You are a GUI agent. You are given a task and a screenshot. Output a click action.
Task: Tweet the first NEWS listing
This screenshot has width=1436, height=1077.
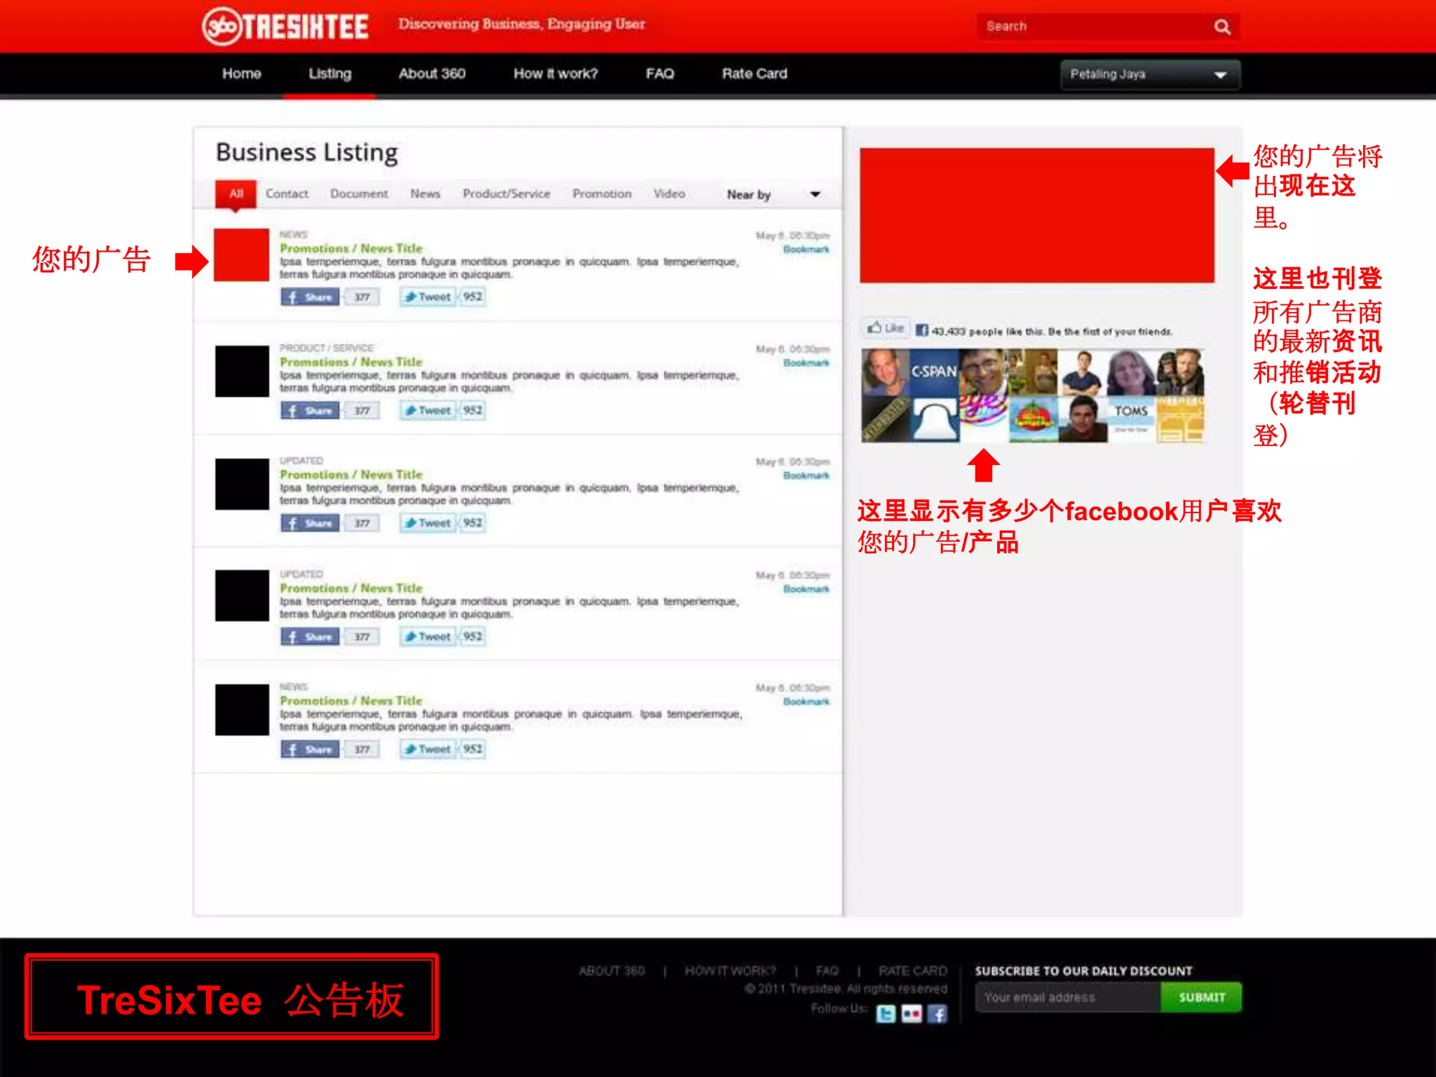(428, 297)
